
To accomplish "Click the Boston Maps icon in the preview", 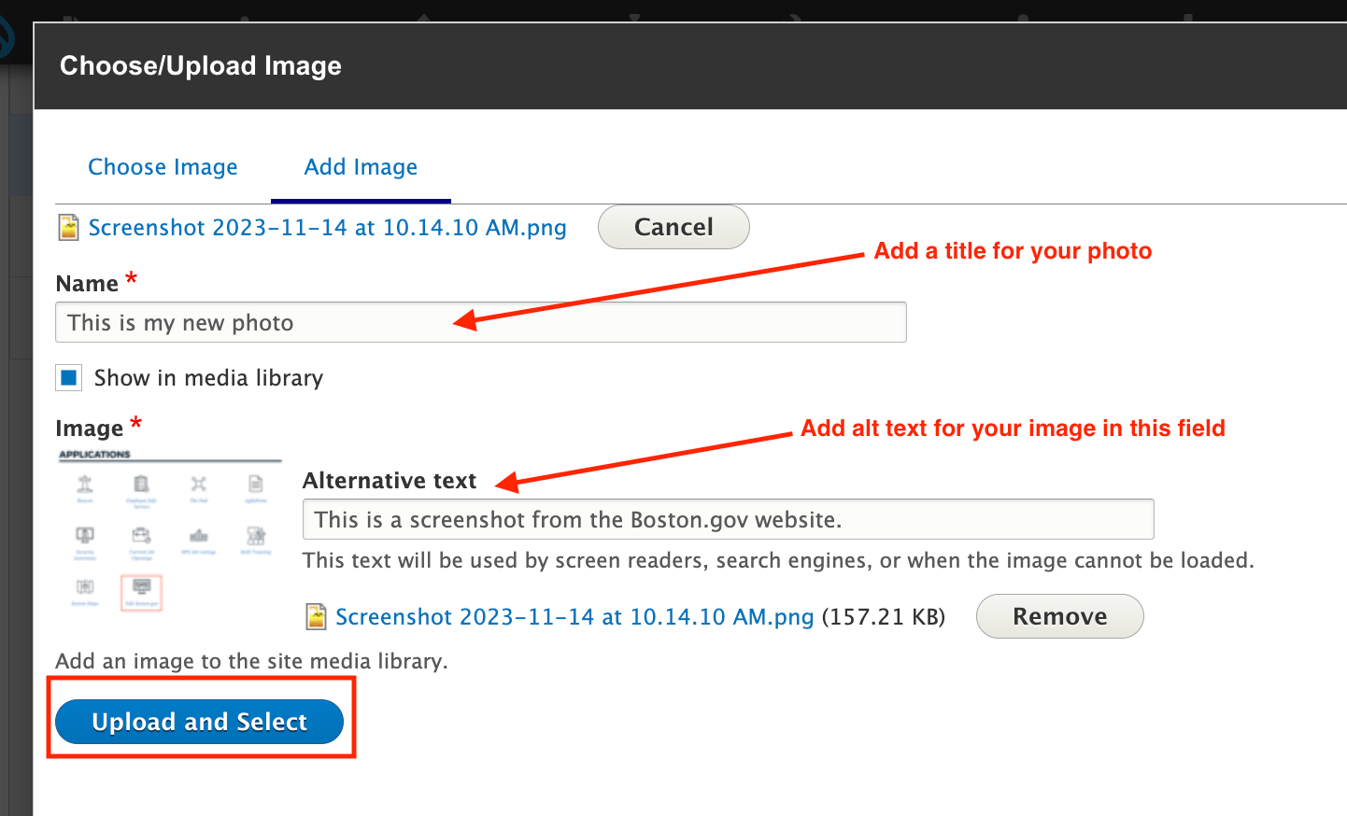I will pyautogui.click(x=85, y=588).
